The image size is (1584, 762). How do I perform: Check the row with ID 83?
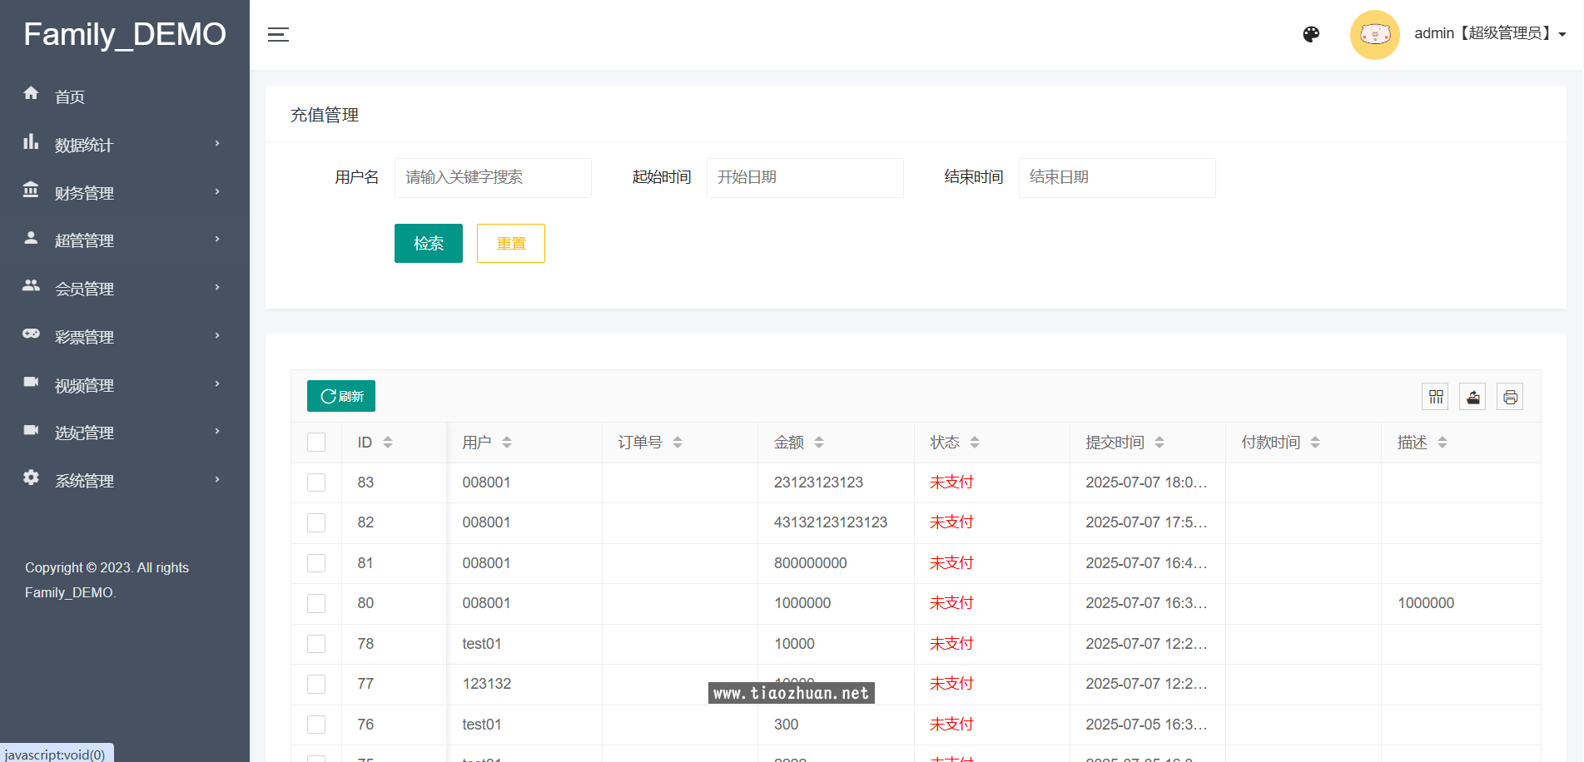tap(316, 482)
